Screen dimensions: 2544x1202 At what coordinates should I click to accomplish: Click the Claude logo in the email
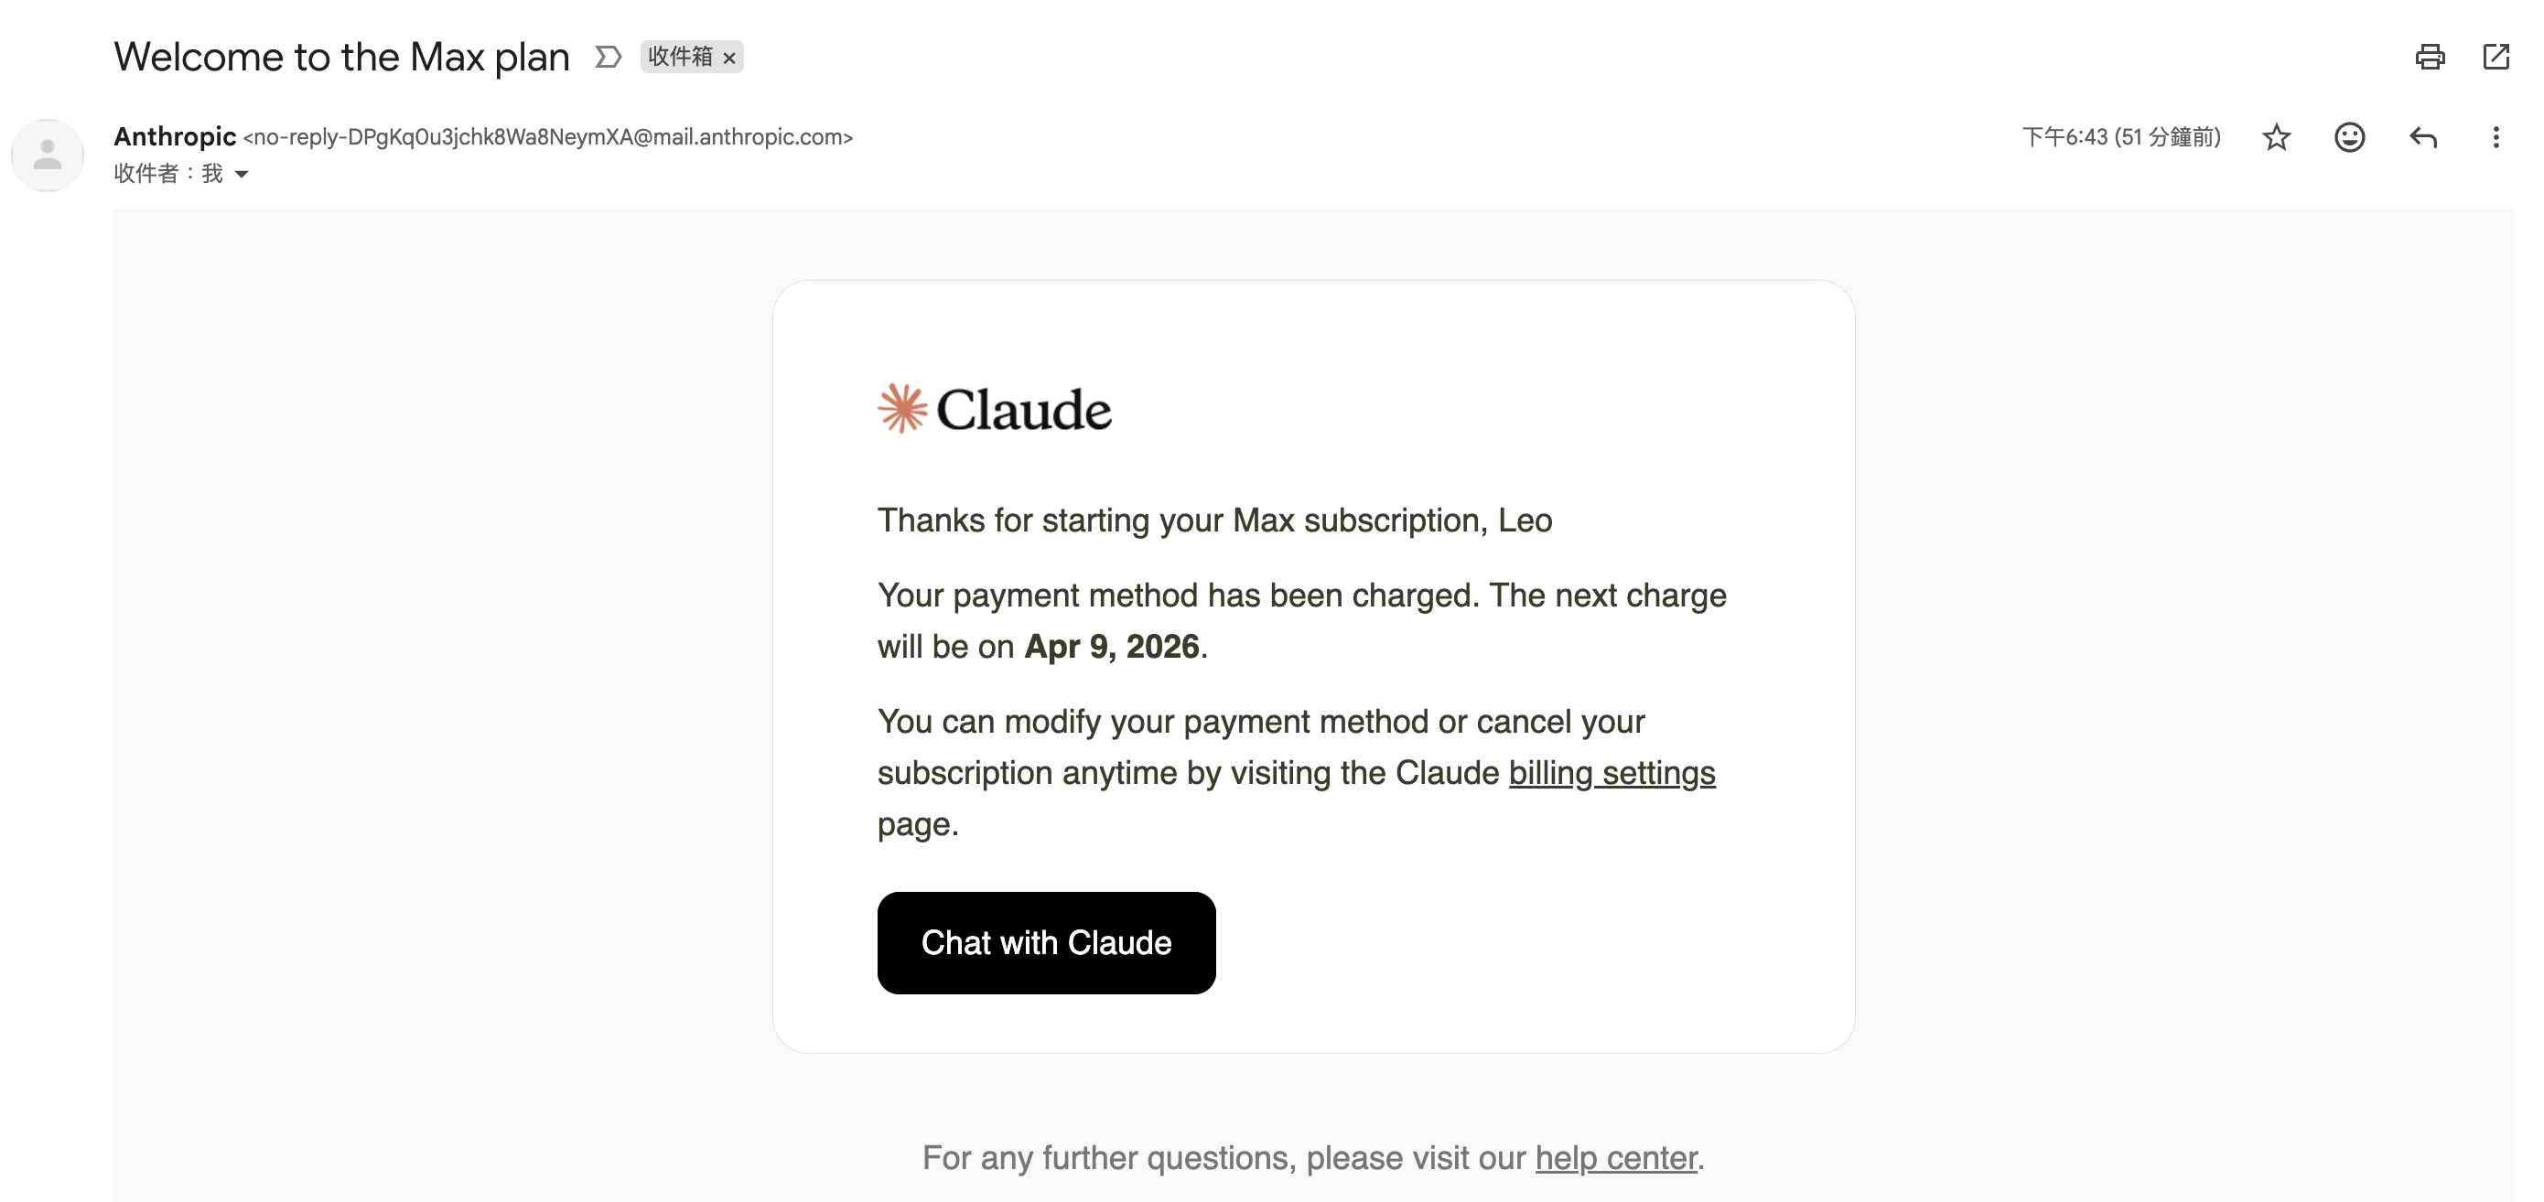[995, 410]
